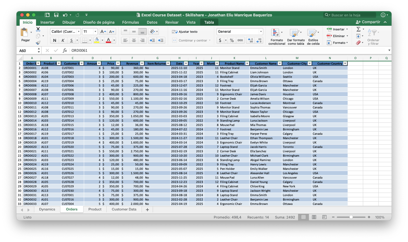Viewport: 408px width, 242px height.
Task: Toggle align text left
Action: point(125,40)
